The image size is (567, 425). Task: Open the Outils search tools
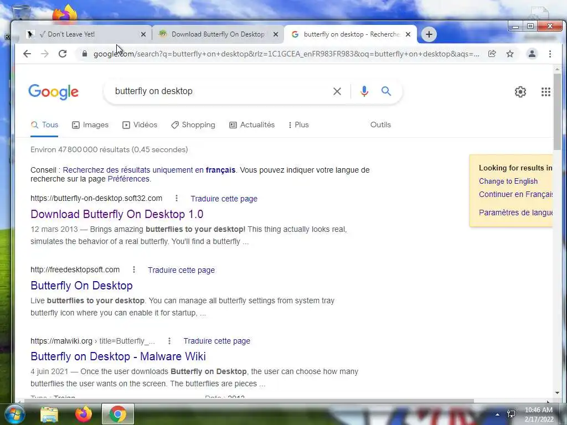coord(380,125)
